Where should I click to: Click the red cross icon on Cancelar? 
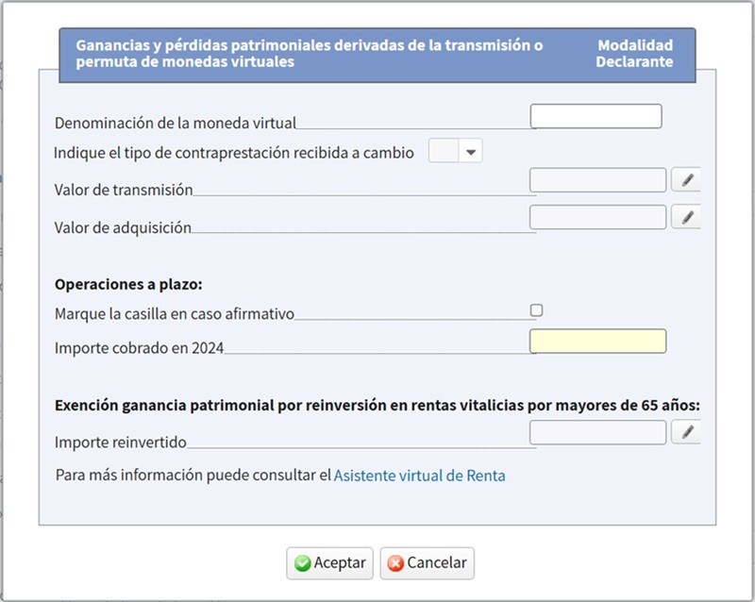click(395, 563)
